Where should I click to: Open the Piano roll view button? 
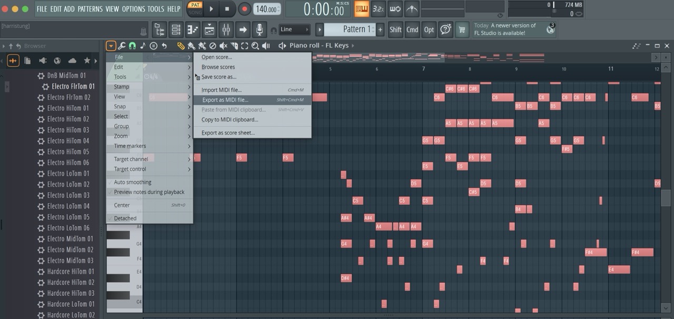click(x=193, y=29)
